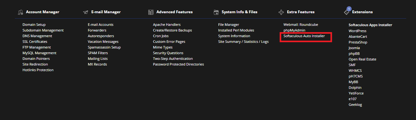
Task: Go to Installed Perl Modules
Action: [x=236, y=30]
